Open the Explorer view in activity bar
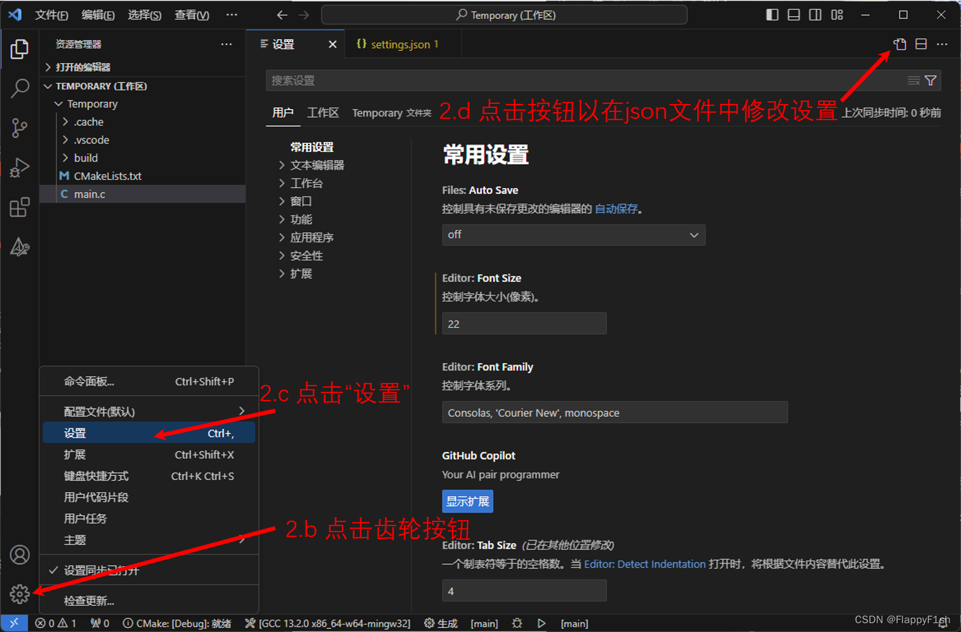Screen dimensions: 961x632 20,49
